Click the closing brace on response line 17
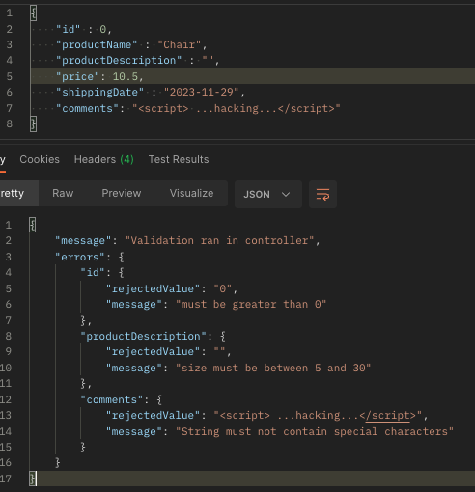 pyautogui.click(x=33, y=478)
